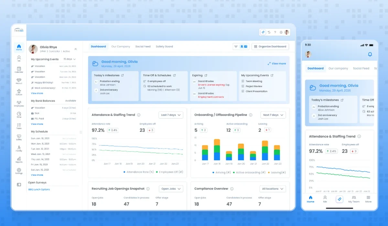Open the Safety sidebar icon

click(19, 138)
